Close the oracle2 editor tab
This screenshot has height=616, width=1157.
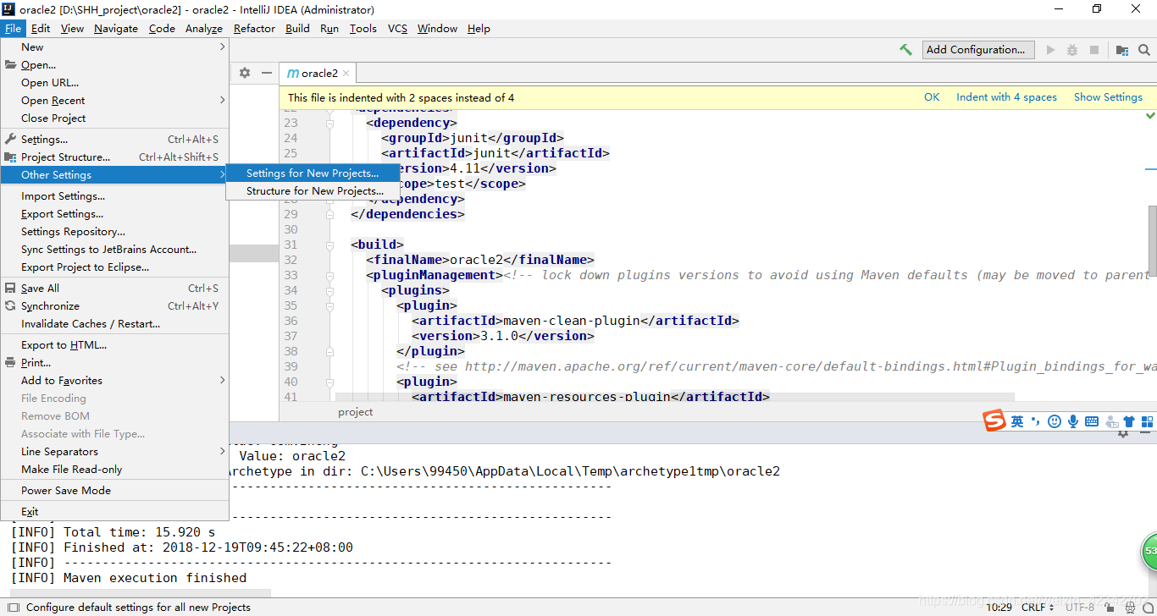tap(346, 74)
